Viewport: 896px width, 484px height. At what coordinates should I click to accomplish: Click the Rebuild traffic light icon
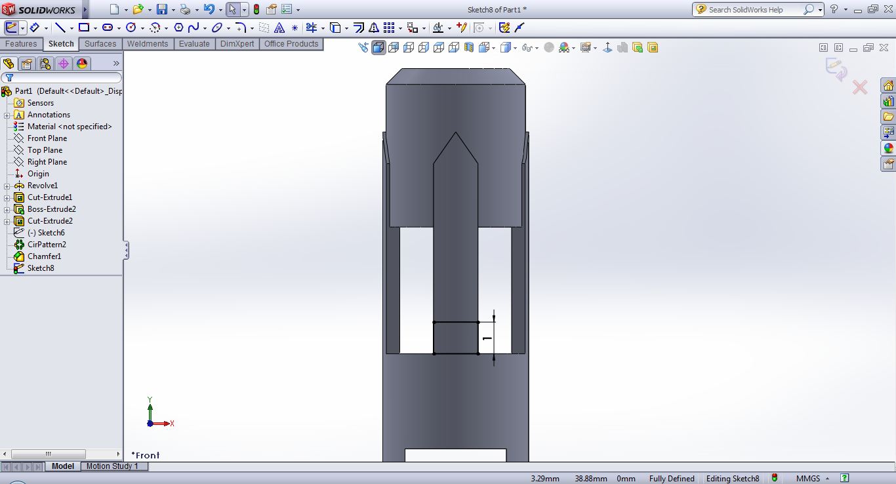coord(256,10)
